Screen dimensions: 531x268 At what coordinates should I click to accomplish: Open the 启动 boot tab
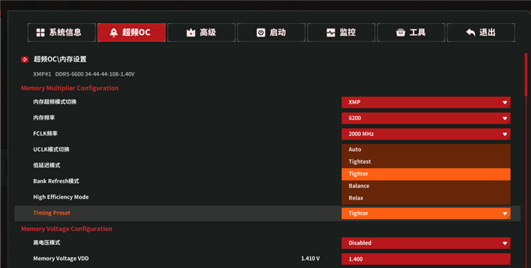271,33
